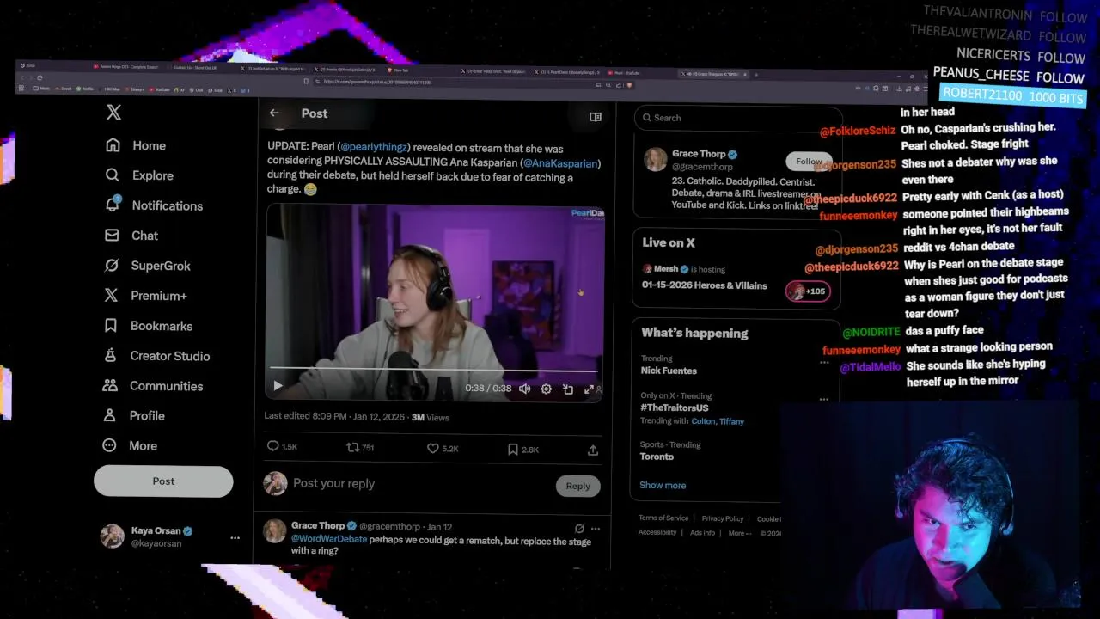Open the Terms of Service link
1100x619 pixels.
tap(663, 518)
